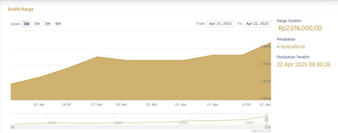The image size is (338, 133).
Task: Click the 2012 label in navigator
Action: coord(52,123)
